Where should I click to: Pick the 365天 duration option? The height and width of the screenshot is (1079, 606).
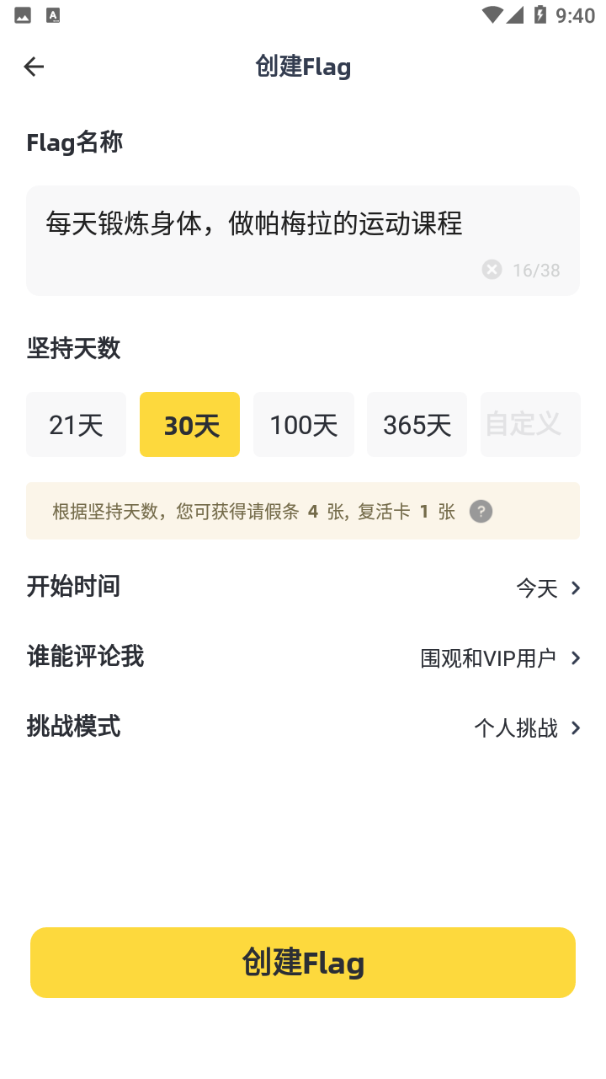tap(417, 425)
